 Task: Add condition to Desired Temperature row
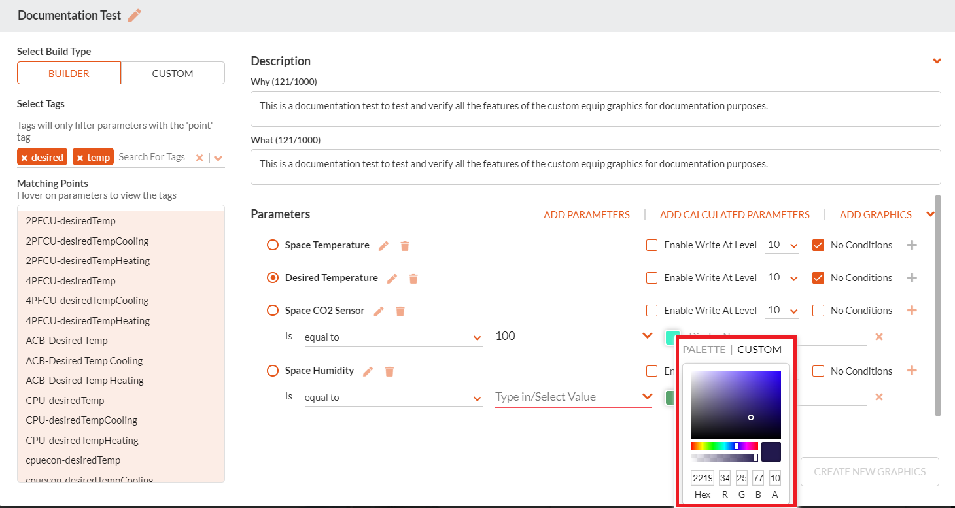click(912, 278)
